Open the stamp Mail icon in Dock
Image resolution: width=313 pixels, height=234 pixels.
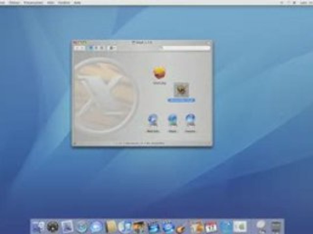67,227
